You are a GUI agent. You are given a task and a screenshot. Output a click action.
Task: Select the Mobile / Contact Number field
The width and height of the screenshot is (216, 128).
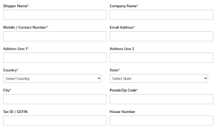point(55,36)
